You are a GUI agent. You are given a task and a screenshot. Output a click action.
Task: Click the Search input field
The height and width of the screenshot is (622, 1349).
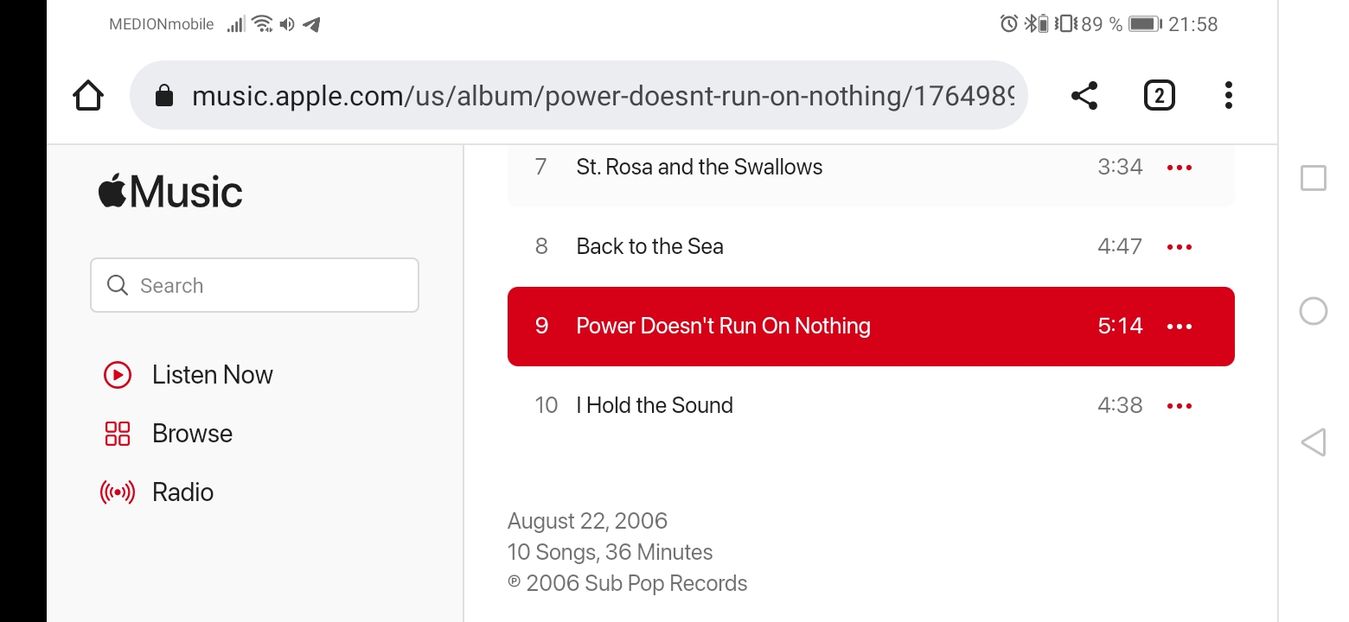point(254,285)
